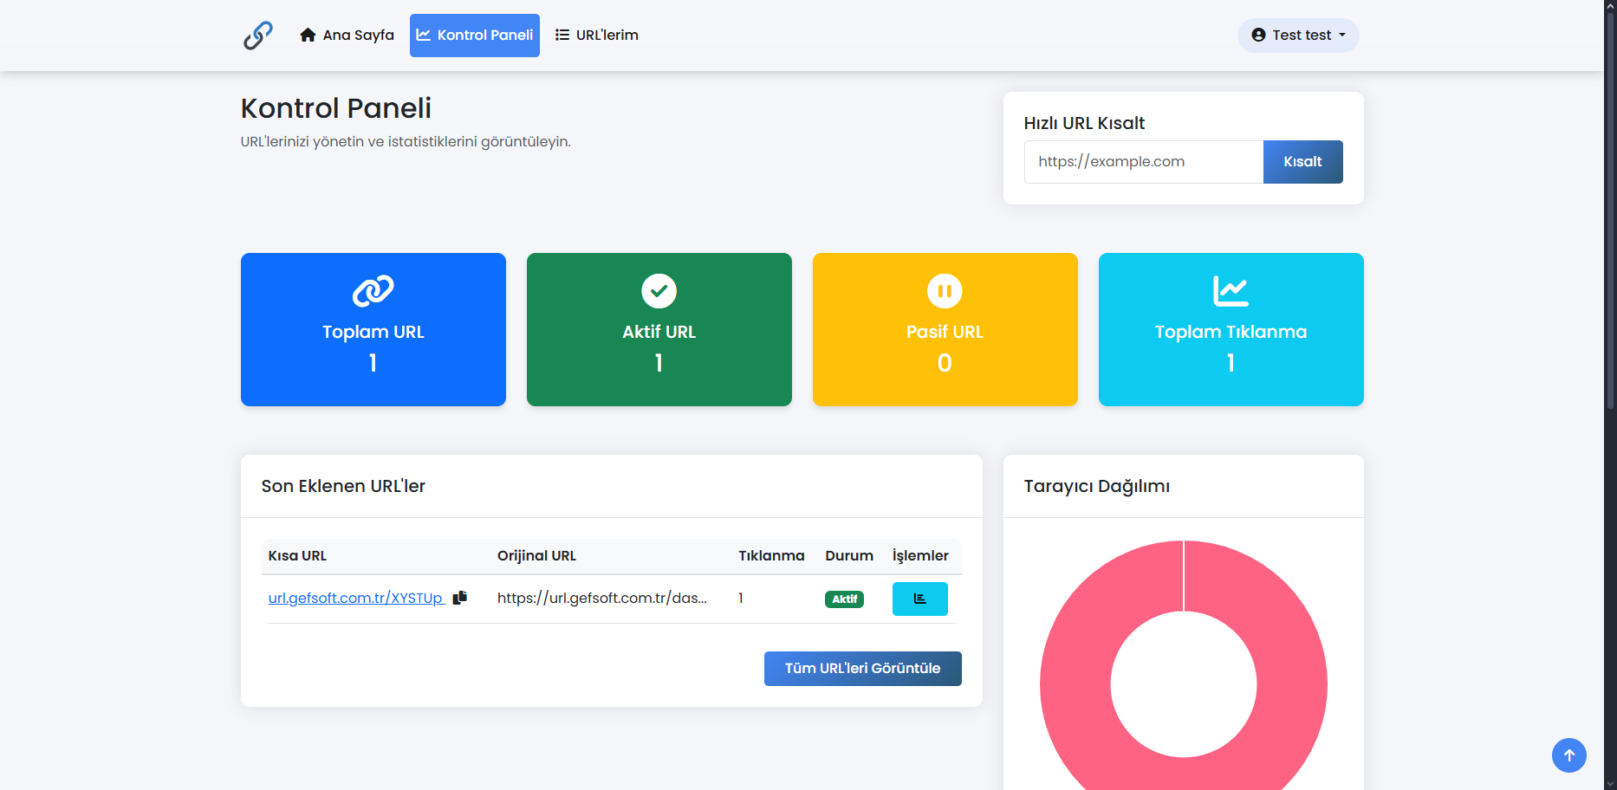
Task: Click the Pasif URL pause icon
Action: (x=945, y=291)
